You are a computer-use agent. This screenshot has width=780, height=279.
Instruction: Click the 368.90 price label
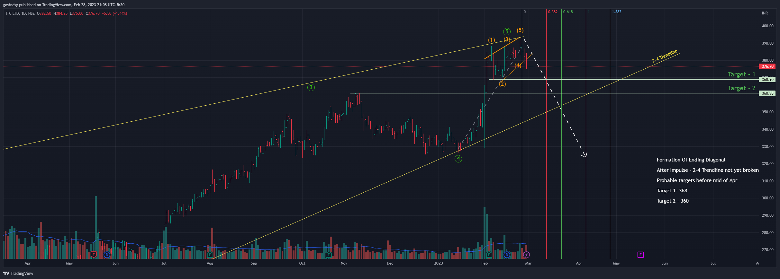click(x=767, y=80)
